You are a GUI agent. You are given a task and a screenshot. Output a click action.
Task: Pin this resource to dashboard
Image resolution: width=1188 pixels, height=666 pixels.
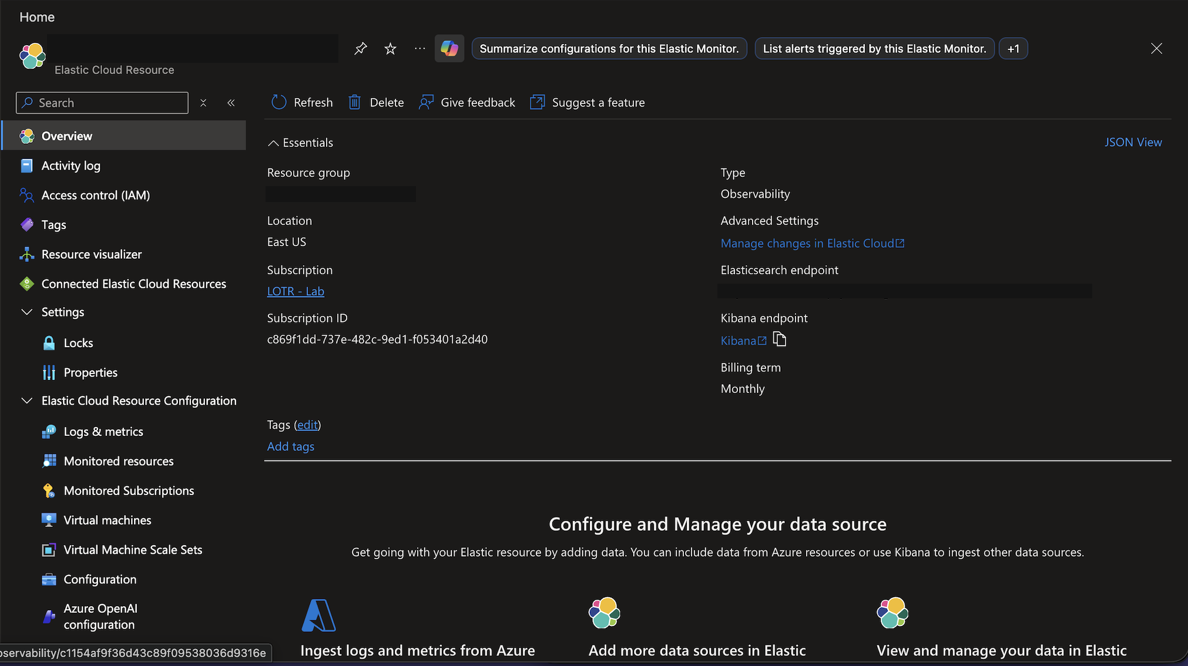tap(361, 49)
